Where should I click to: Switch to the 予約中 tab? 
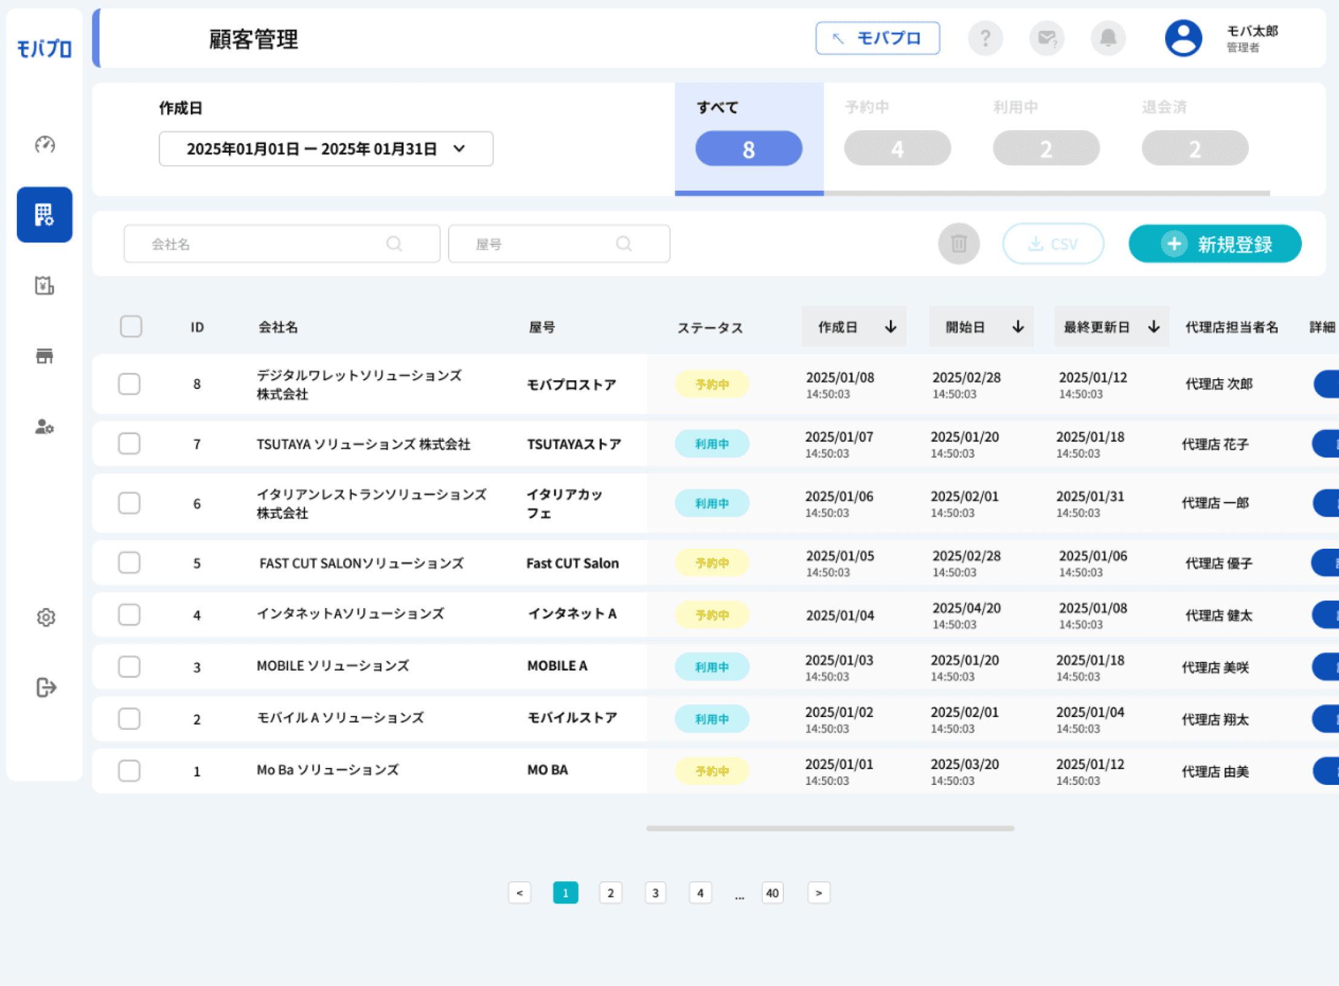click(x=898, y=137)
